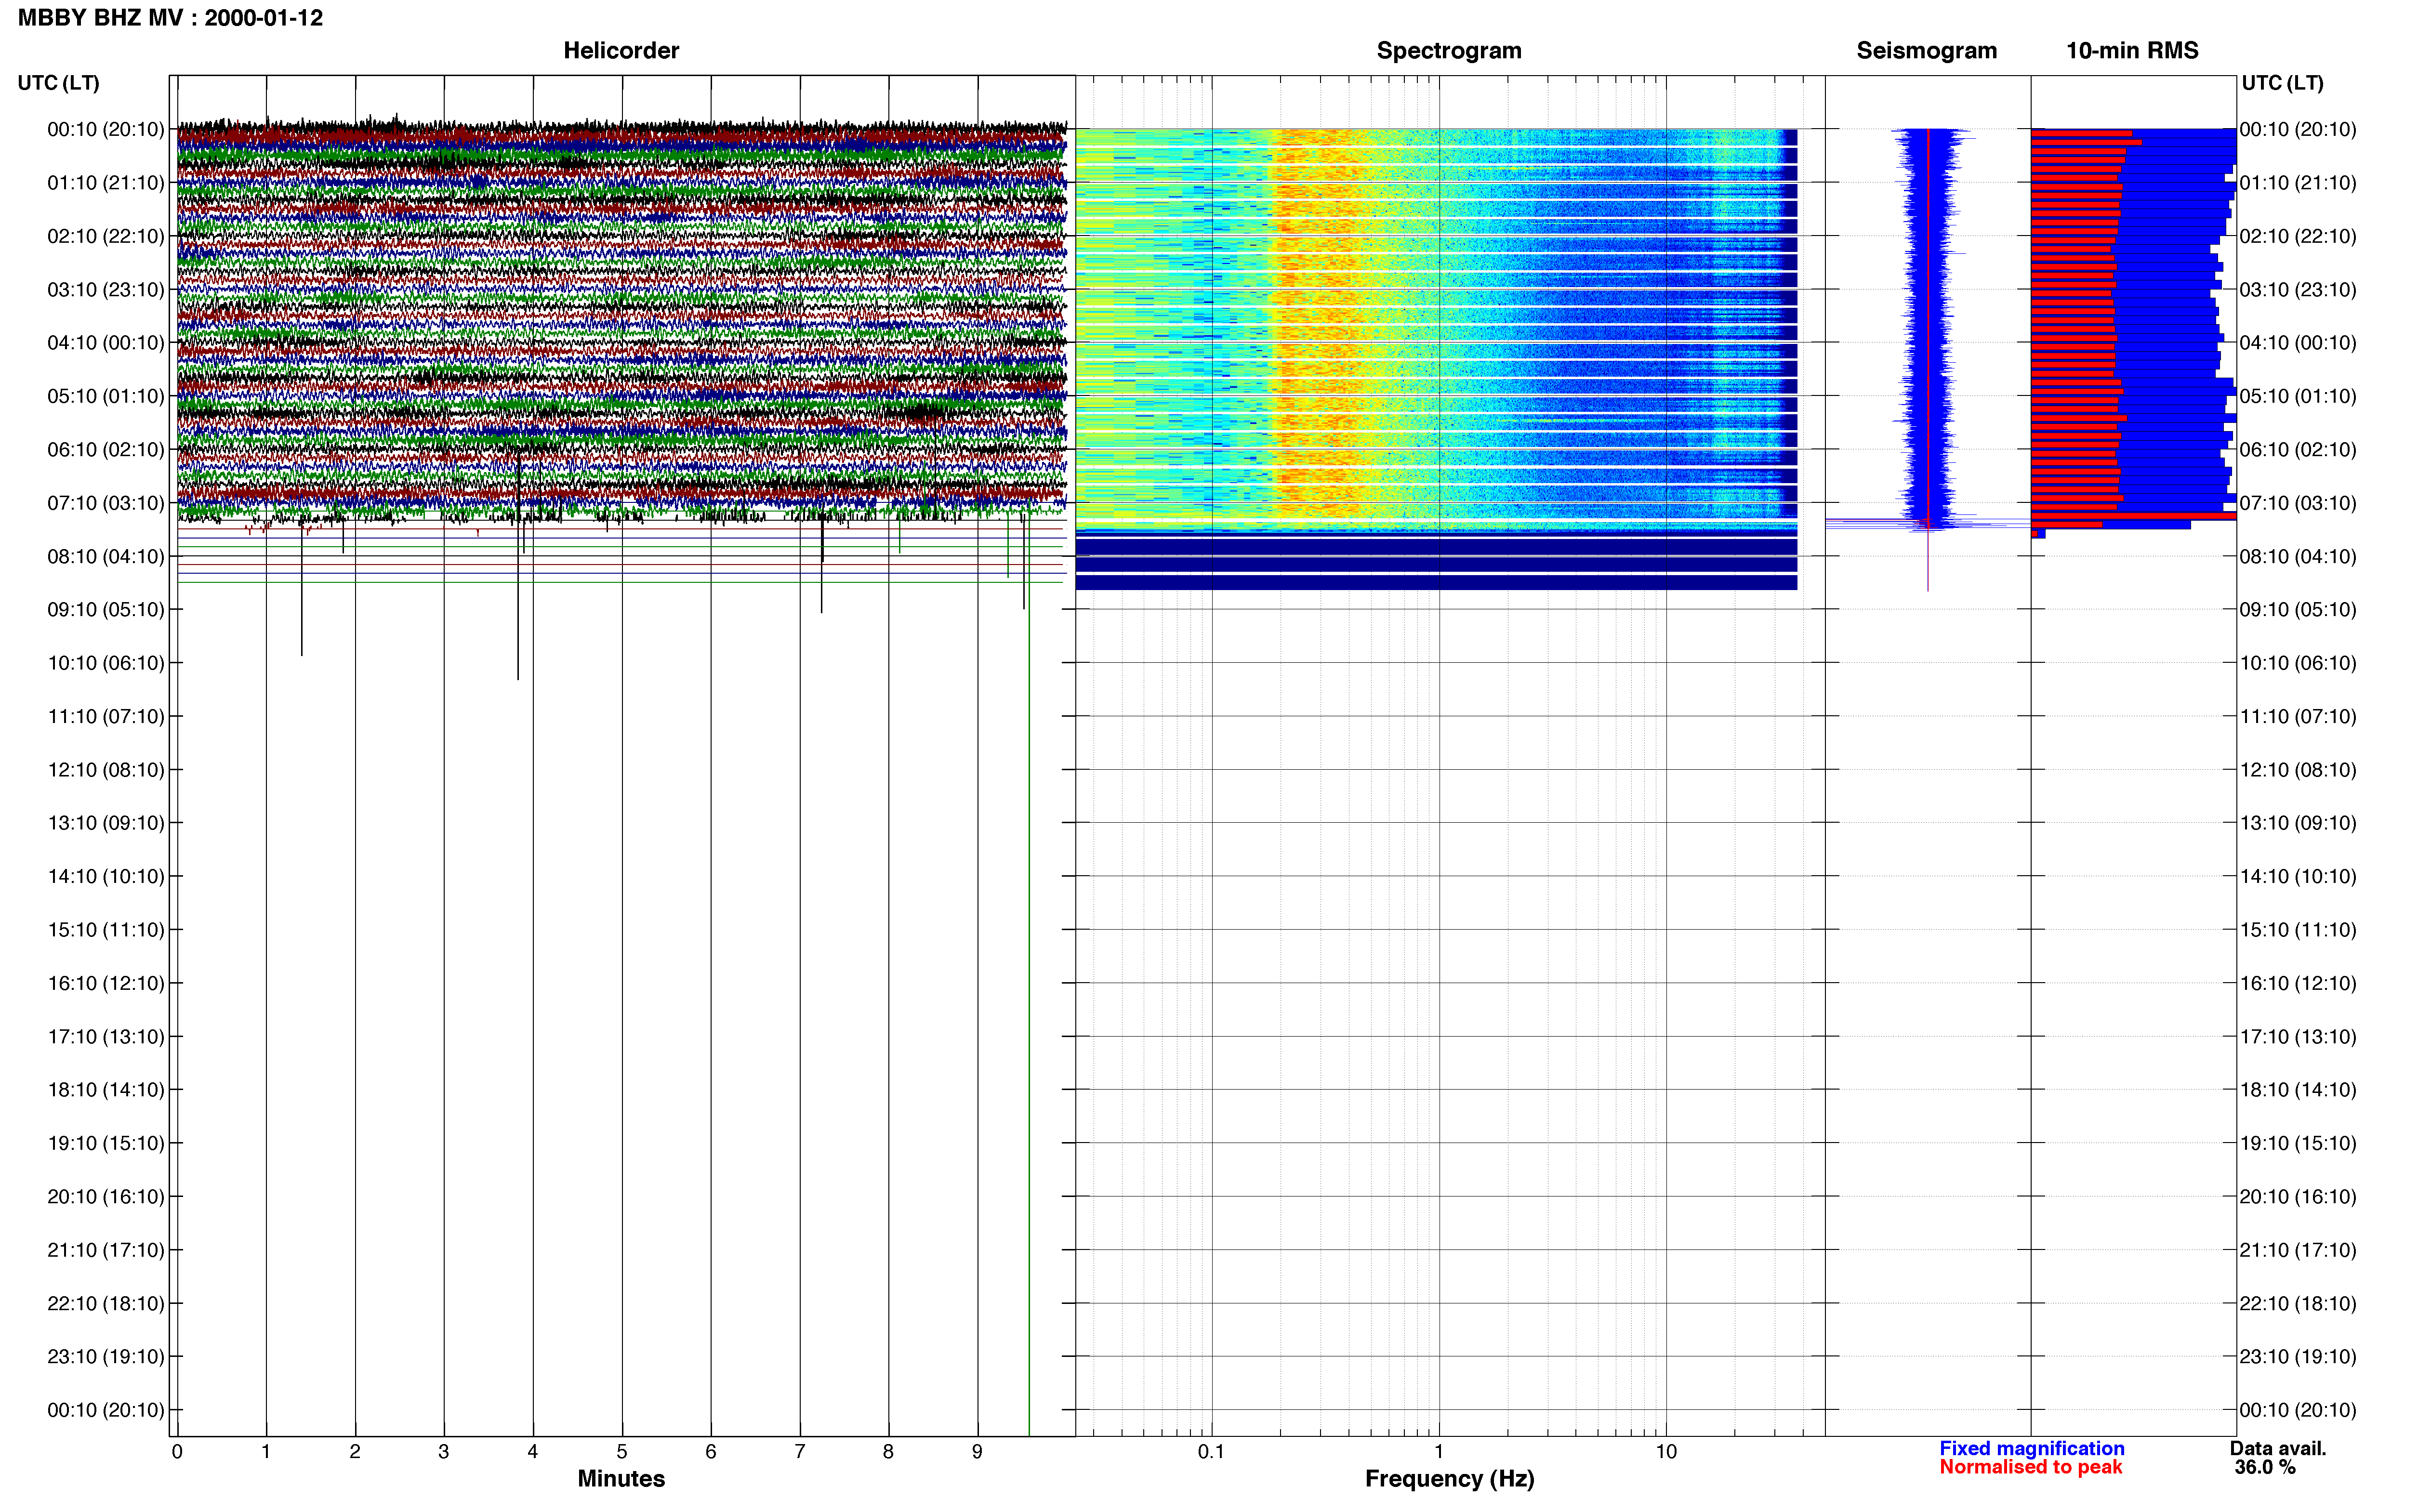Click "18:10 (14:10)" on the left time axis

pos(106,1090)
